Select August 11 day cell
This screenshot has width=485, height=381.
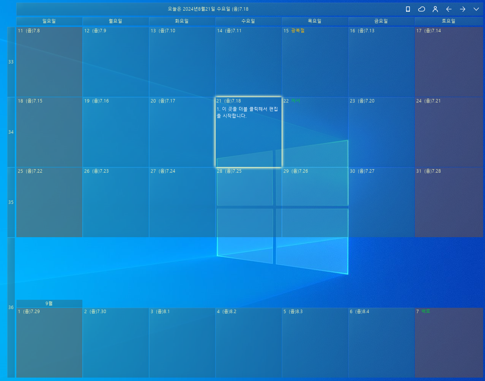(x=49, y=62)
